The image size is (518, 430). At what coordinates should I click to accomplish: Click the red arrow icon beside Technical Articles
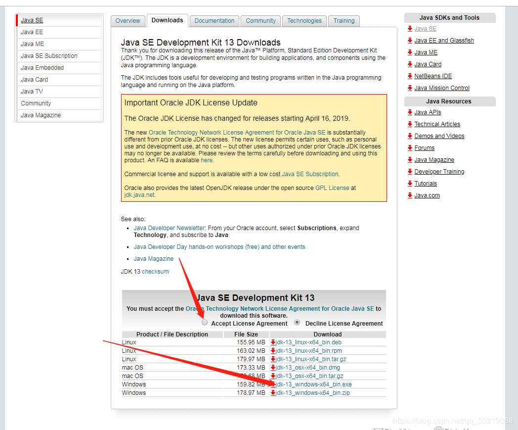point(410,124)
